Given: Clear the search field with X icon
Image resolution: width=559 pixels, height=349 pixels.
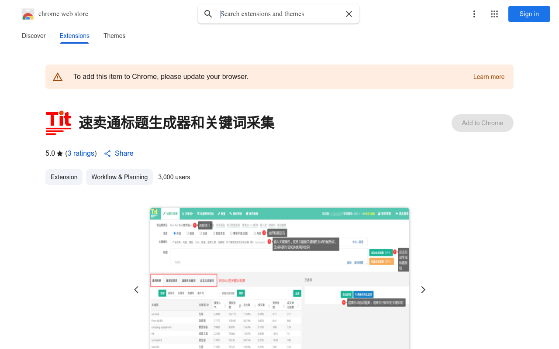Looking at the screenshot, I should coord(349,14).
